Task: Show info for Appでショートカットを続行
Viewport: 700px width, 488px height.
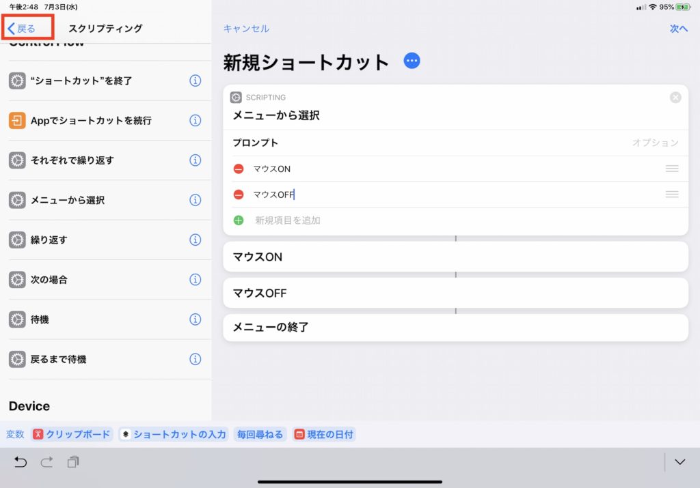Action: [195, 120]
